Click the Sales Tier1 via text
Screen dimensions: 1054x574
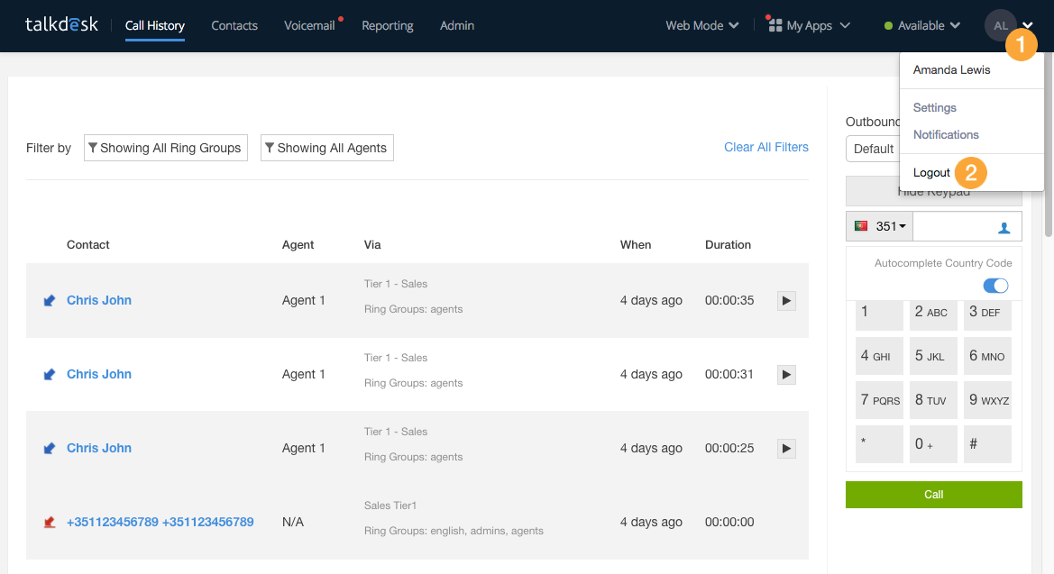[x=390, y=506]
